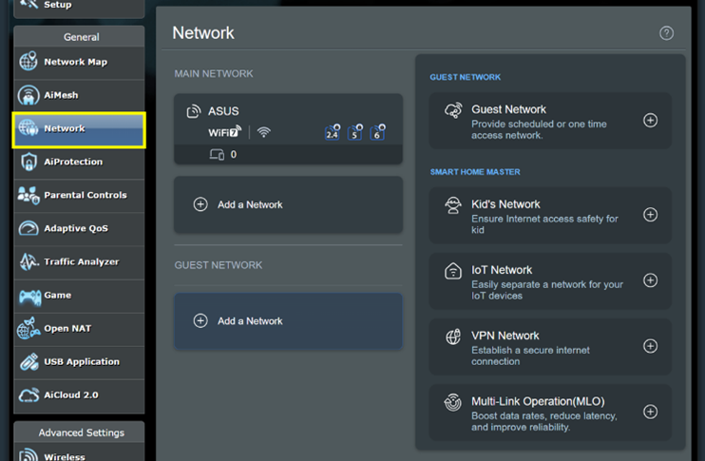
Task: Click the AiProtection shield icon
Action: pyautogui.click(x=29, y=162)
